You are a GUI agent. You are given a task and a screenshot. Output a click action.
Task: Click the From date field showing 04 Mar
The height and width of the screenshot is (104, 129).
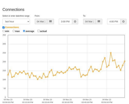tap(41, 21)
